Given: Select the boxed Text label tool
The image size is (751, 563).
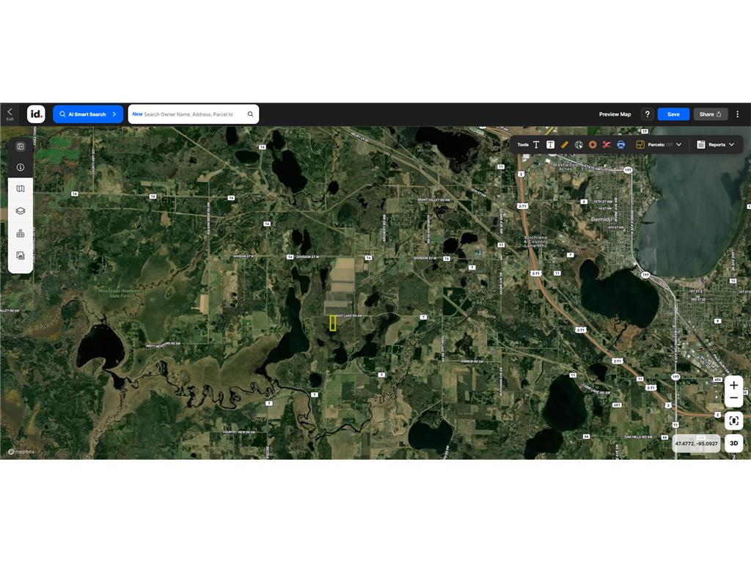Looking at the screenshot, I should pyautogui.click(x=550, y=144).
